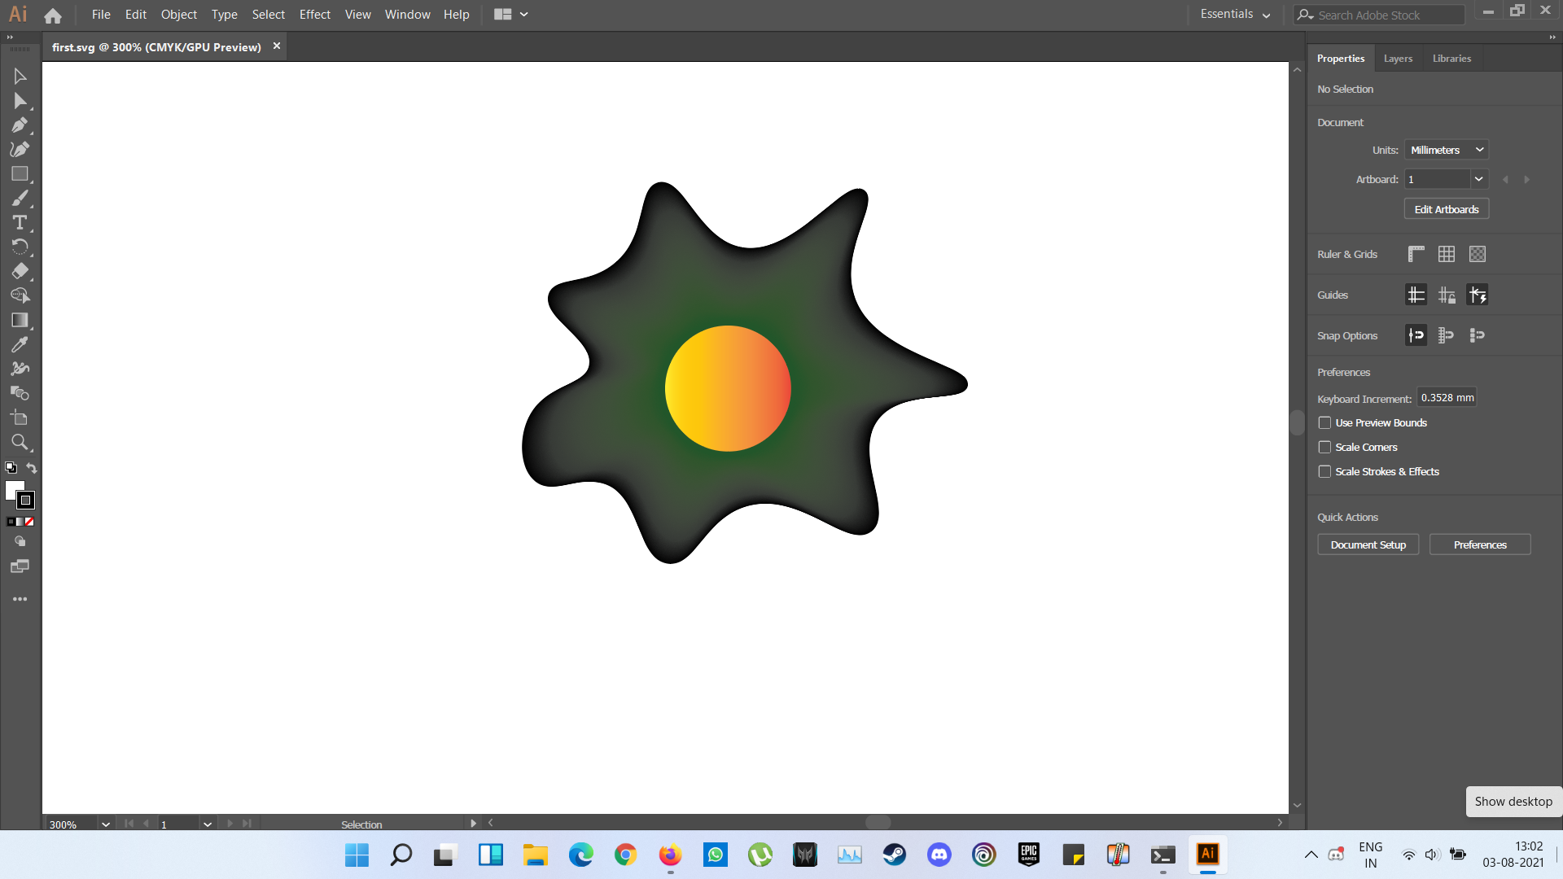Activate the Zoom tool
The width and height of the screenshot is (1563, 879).
[20, 442]
